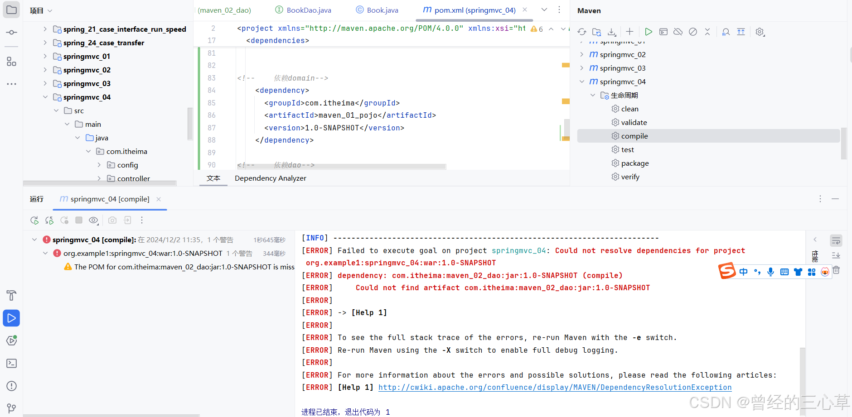
Task: Show more tool windows ellipsis
Action: 11,84
